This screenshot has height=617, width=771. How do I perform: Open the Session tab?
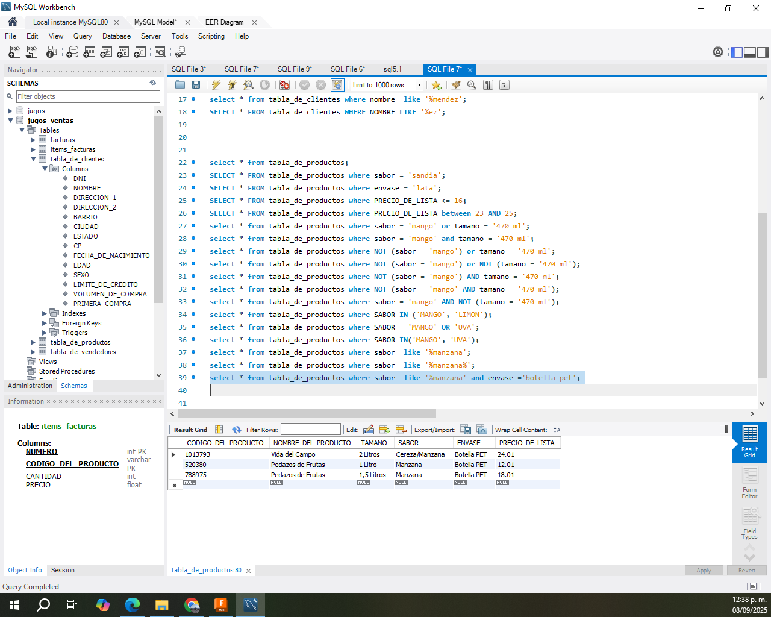[63, 570]
